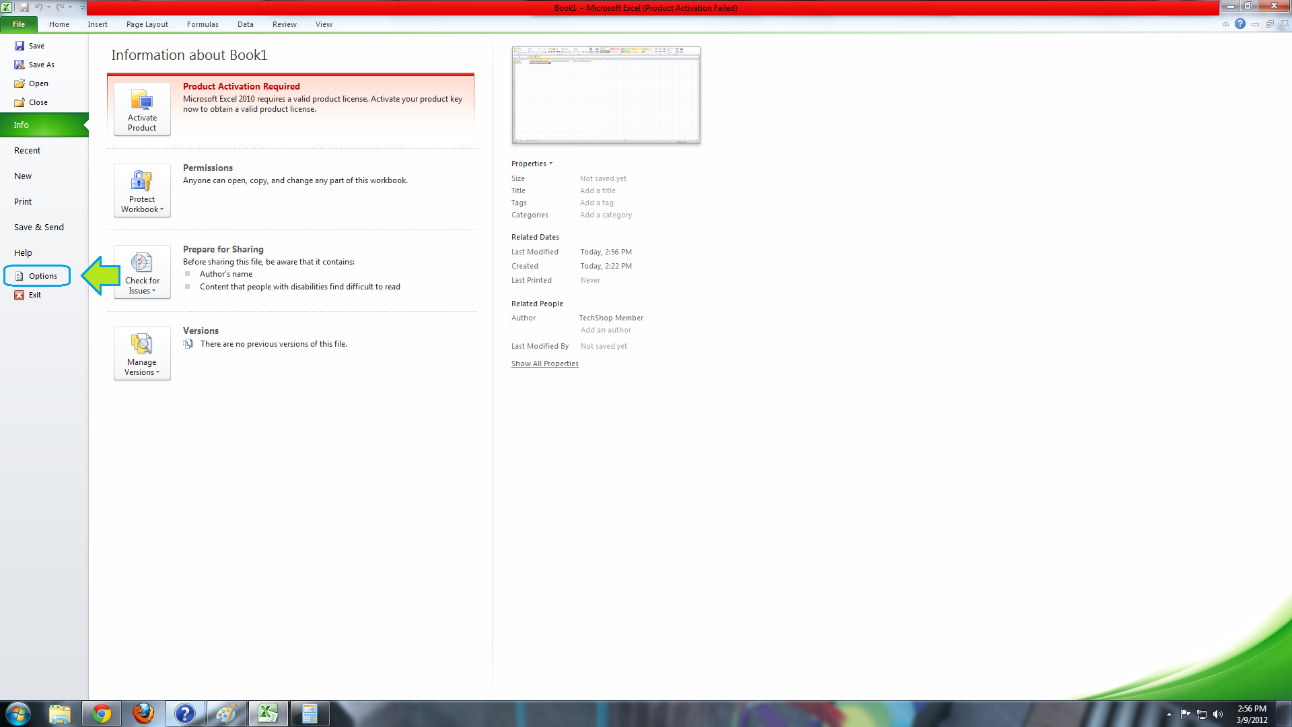1292x727 pixels.
Task: Open the Check for Issues dropdown
Action: pyautogui.click(x=142, y=272)
